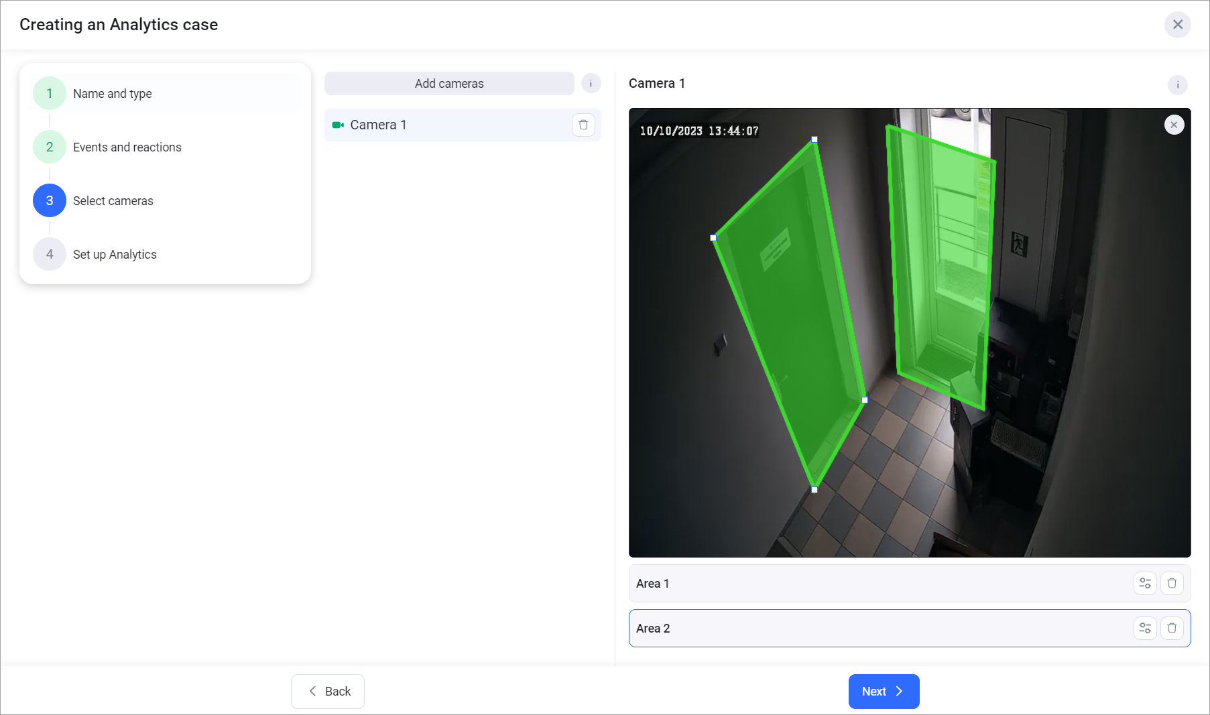Image resolution: width=1210 pixels, height=715 pixels.
Task: Delete Area 1 with trash icon
Action: 1172,584
